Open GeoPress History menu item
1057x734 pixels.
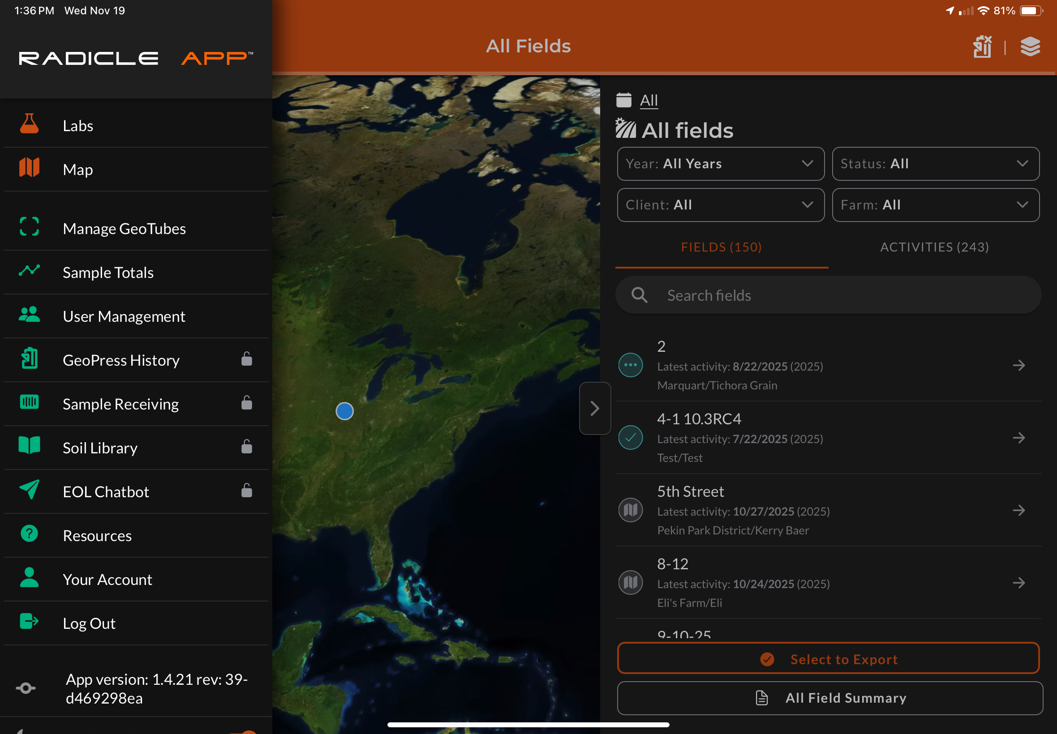136,360
